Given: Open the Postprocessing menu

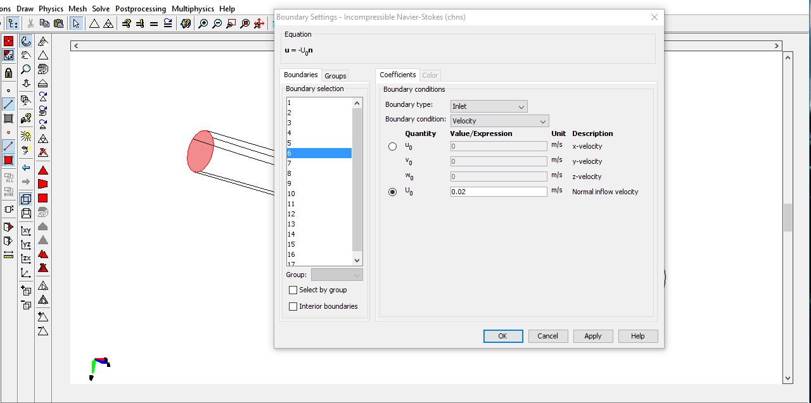Looking at the screenshot, I should pyautogui.click(x=141, y=9).
